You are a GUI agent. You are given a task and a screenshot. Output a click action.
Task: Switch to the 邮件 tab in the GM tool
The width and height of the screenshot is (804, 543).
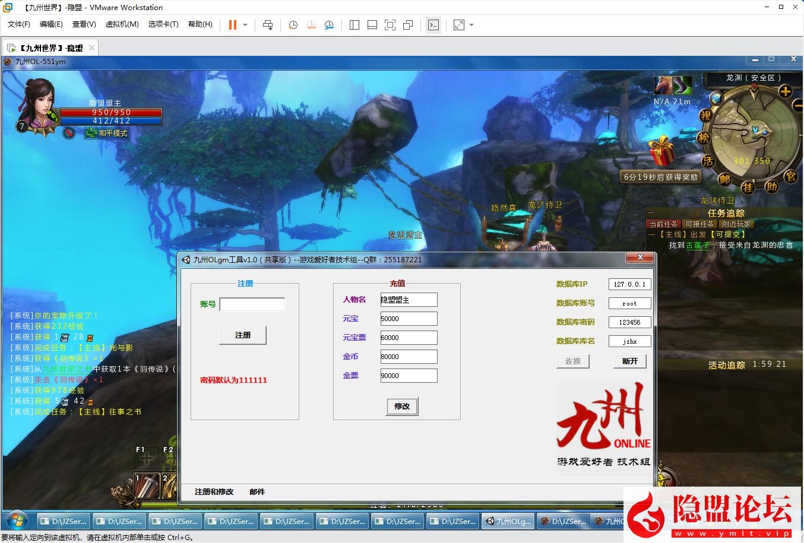[x=257, y=492]
